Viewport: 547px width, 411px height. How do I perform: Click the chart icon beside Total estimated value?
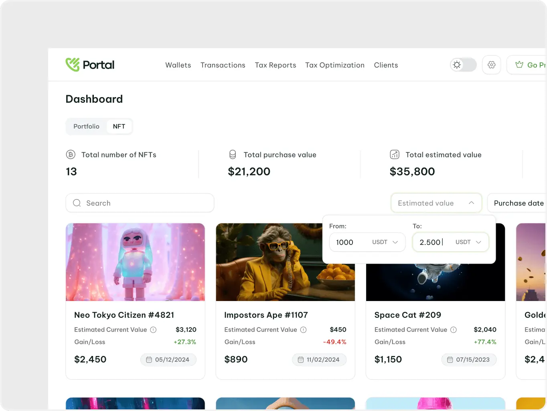click(395, 155)
